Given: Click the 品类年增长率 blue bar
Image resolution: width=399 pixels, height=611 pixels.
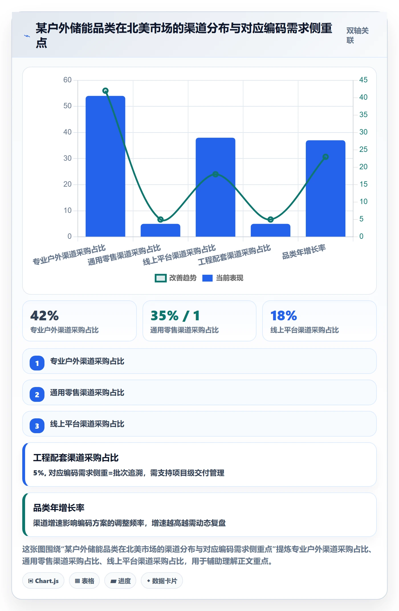Looking at the screenshot, I should (325, 188).
